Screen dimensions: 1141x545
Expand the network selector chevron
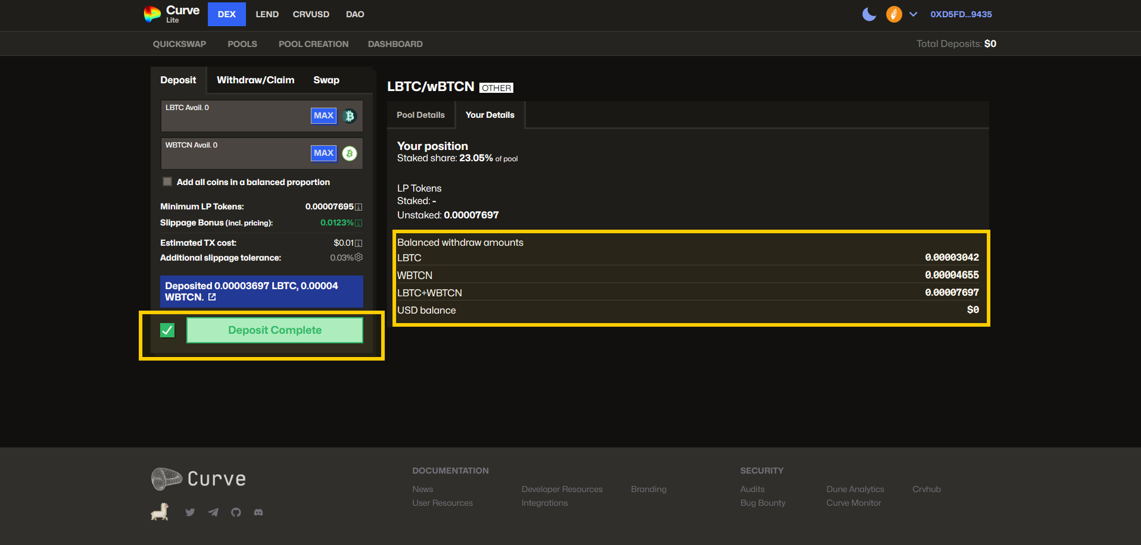coord(913,14)
